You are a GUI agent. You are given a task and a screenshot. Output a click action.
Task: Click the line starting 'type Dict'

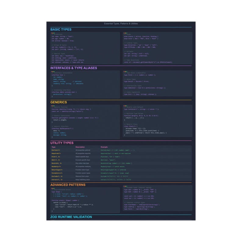click(x=140, y=94)
